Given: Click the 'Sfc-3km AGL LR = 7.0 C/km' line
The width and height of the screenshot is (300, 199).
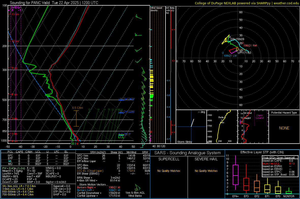Looking at the screenshot, I should 19,186.
